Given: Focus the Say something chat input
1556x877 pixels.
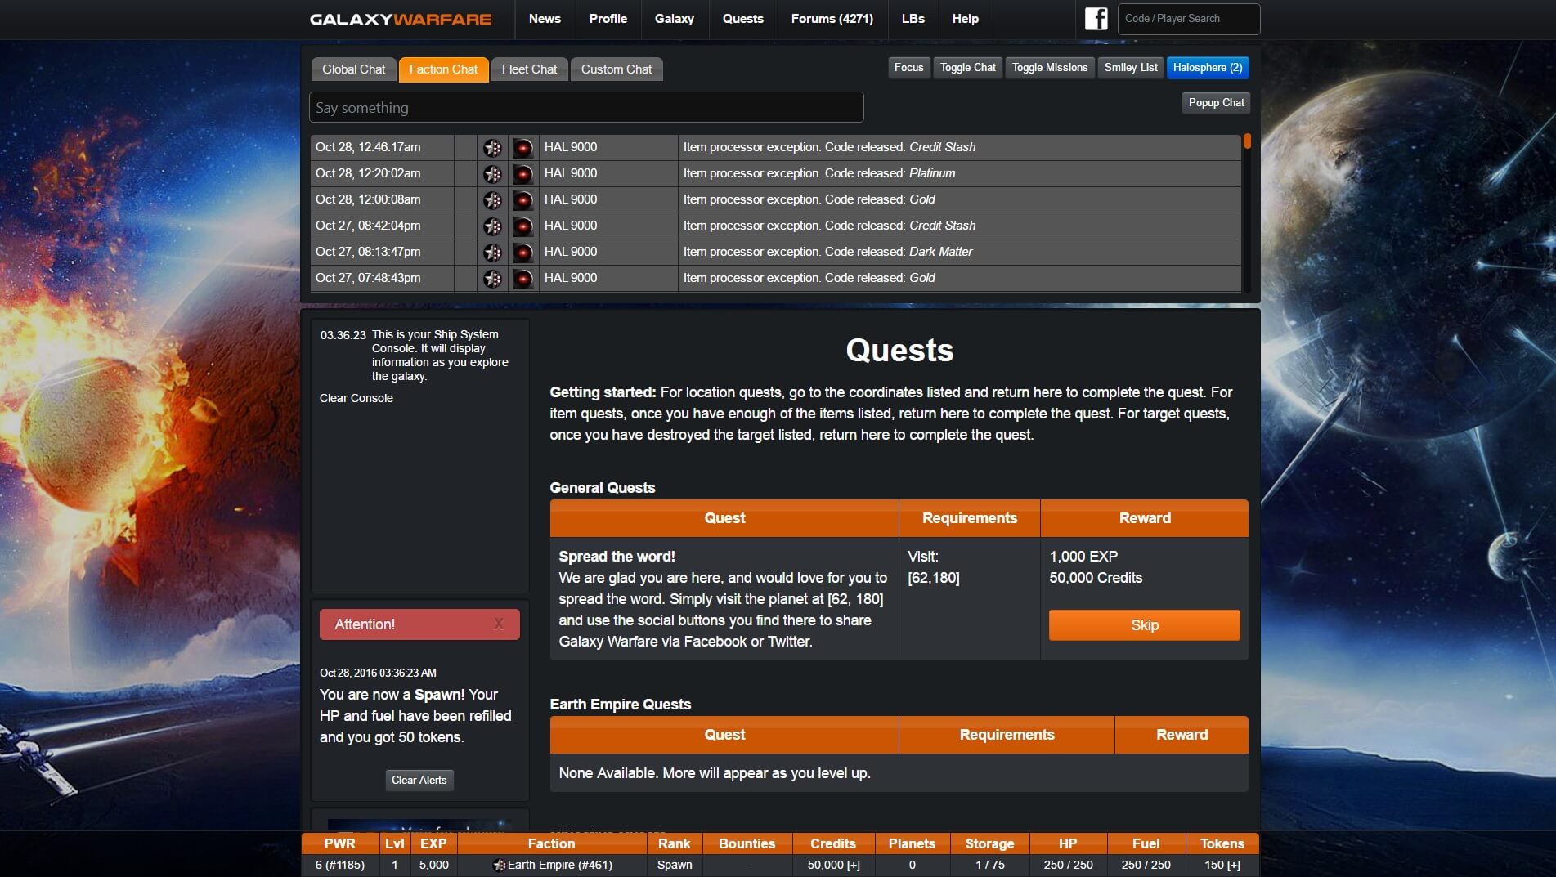Looking at the screenshot, I should click(585, 108).
